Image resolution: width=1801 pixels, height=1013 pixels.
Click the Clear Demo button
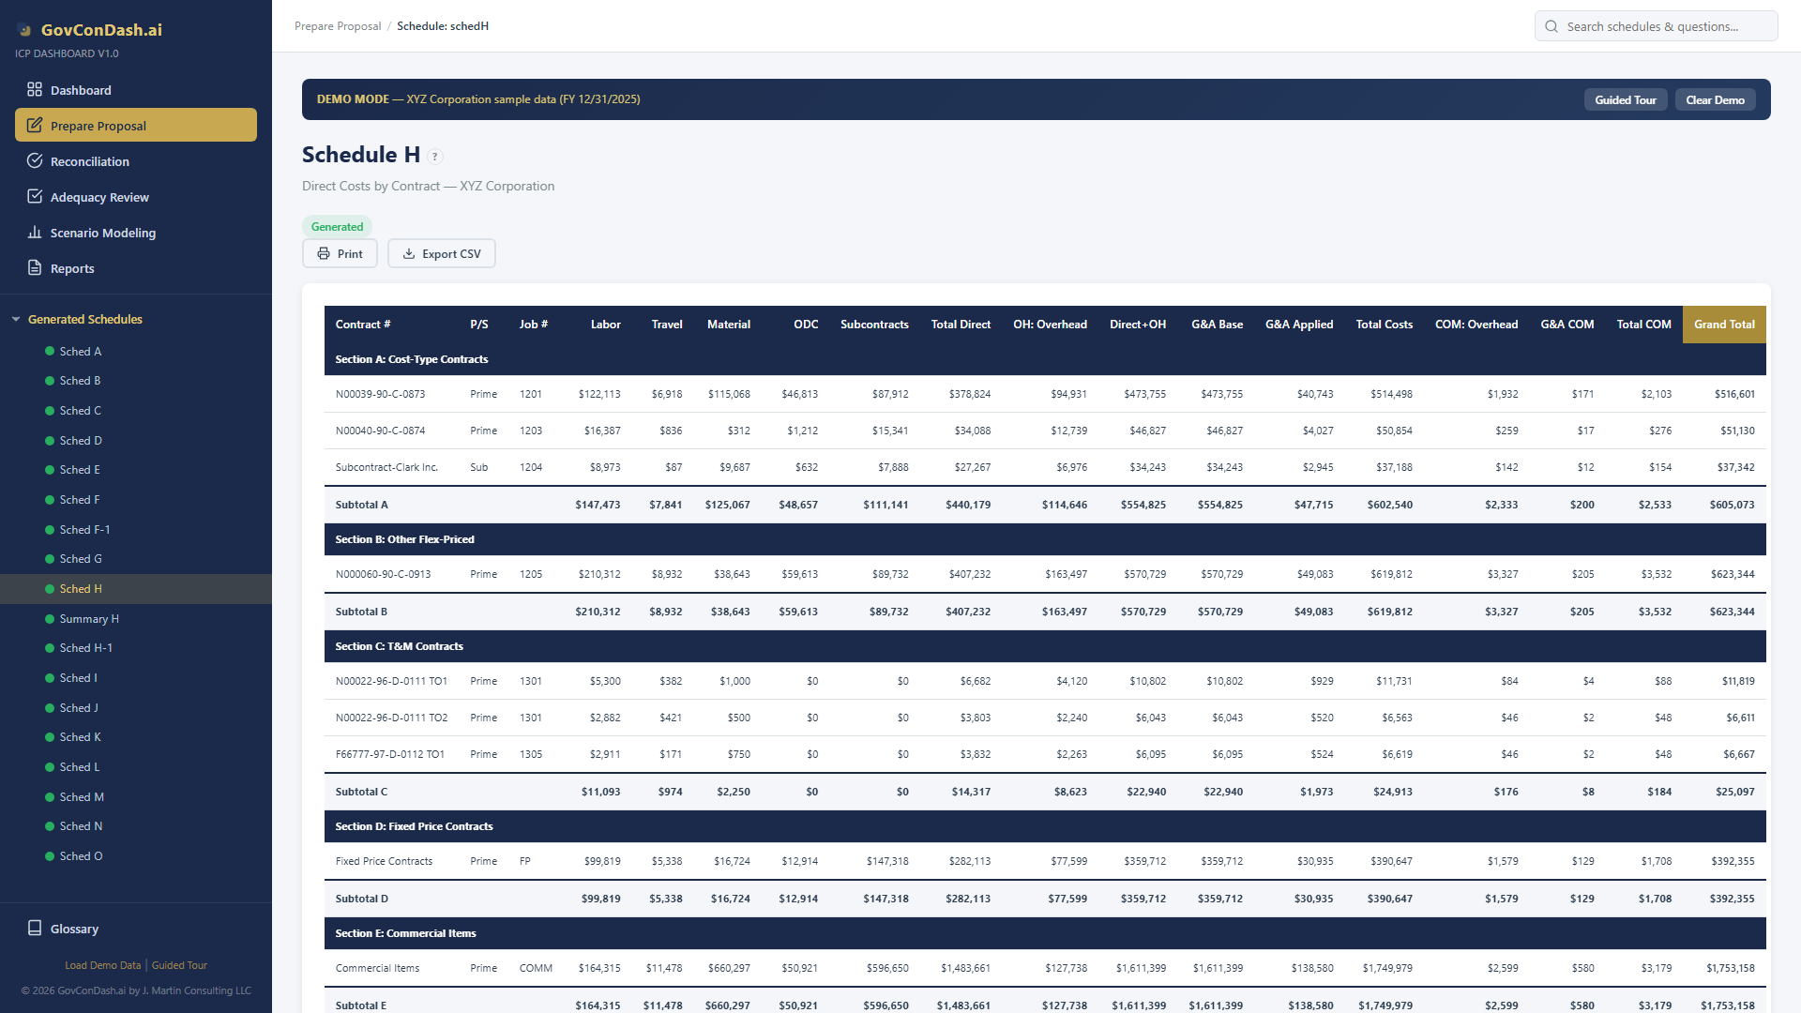tap(1715, 100)
